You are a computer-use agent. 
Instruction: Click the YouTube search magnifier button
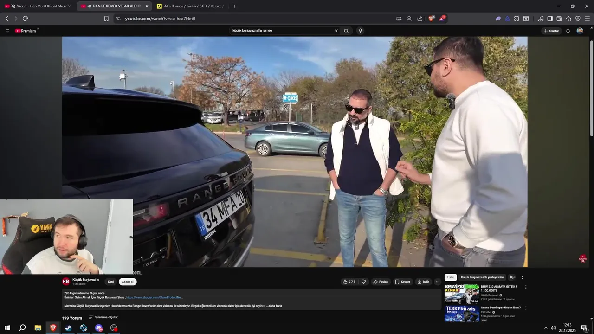point(346,31)
